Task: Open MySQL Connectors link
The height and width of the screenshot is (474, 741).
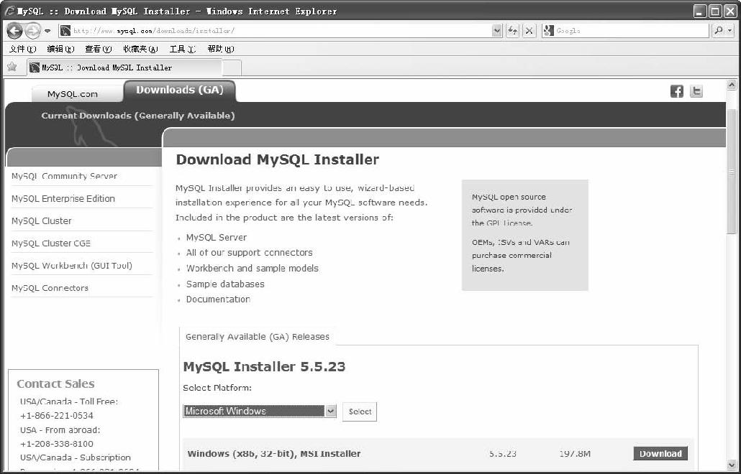Action: click(50, 288)
